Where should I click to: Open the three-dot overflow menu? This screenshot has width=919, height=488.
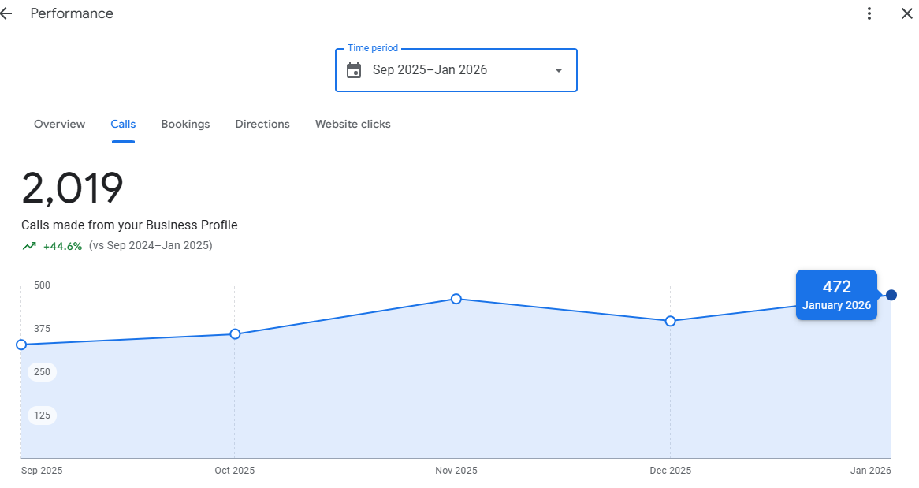[x=869, y=13]
